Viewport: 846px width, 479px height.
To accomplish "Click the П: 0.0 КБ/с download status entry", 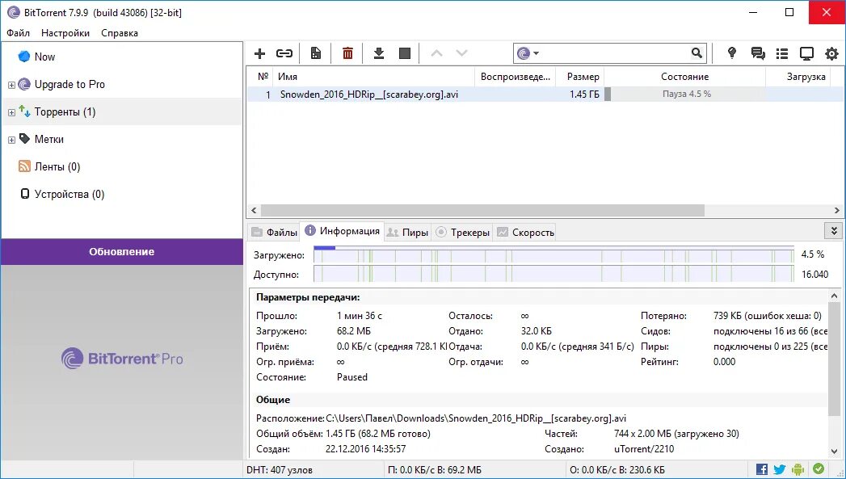I will coord(435,470).
